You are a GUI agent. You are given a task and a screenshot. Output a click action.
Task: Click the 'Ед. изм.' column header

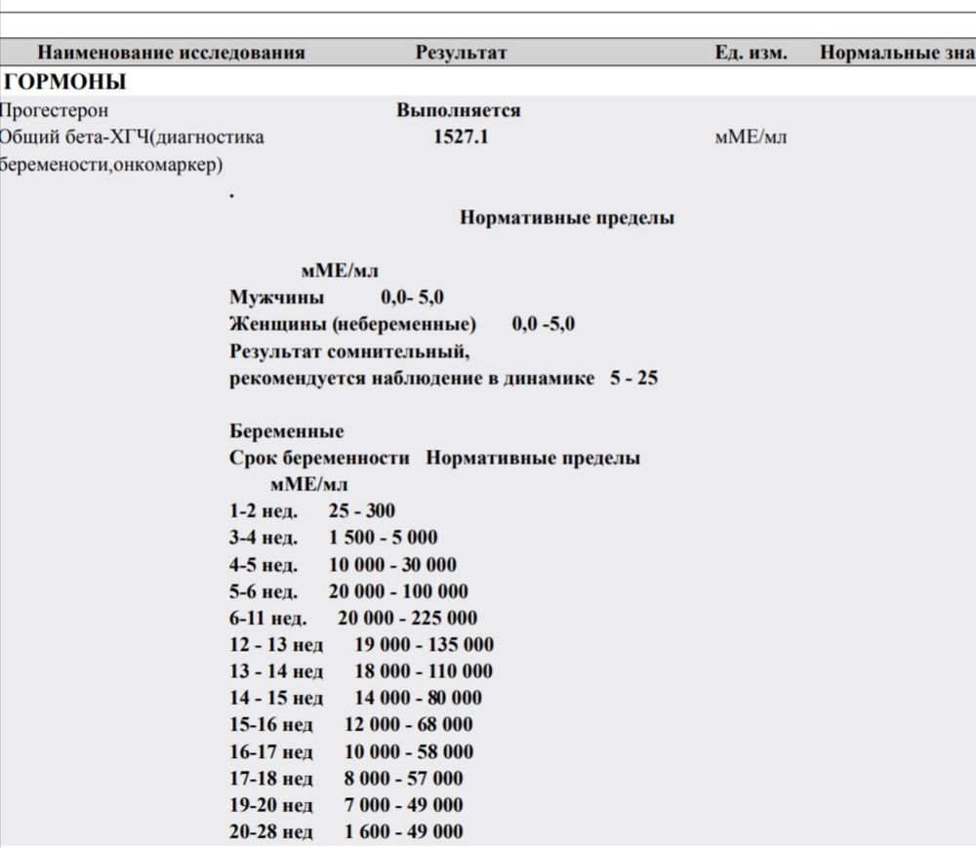pos(751,53)
